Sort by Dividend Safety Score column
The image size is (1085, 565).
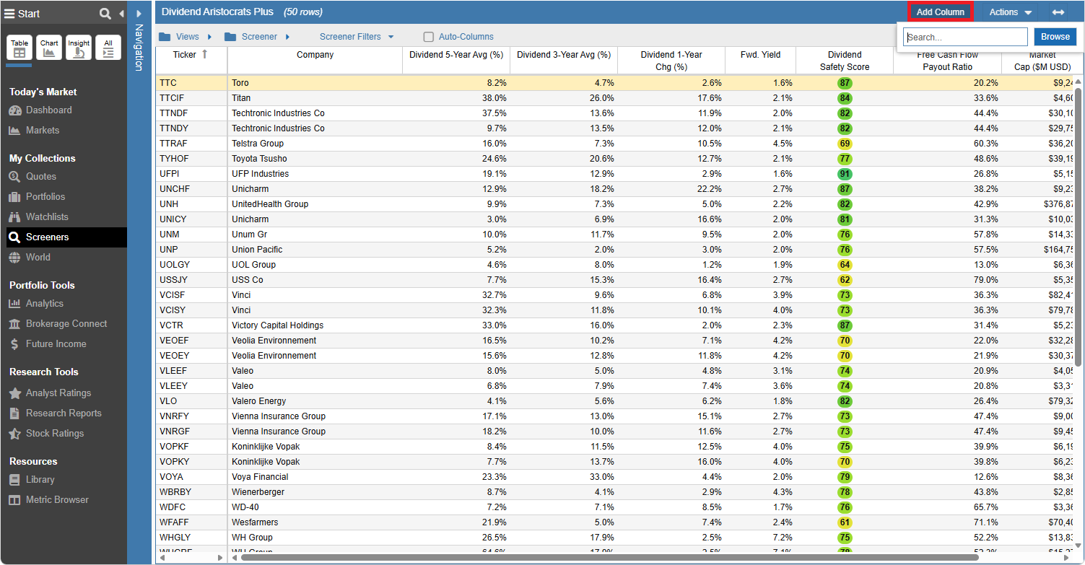845,61
